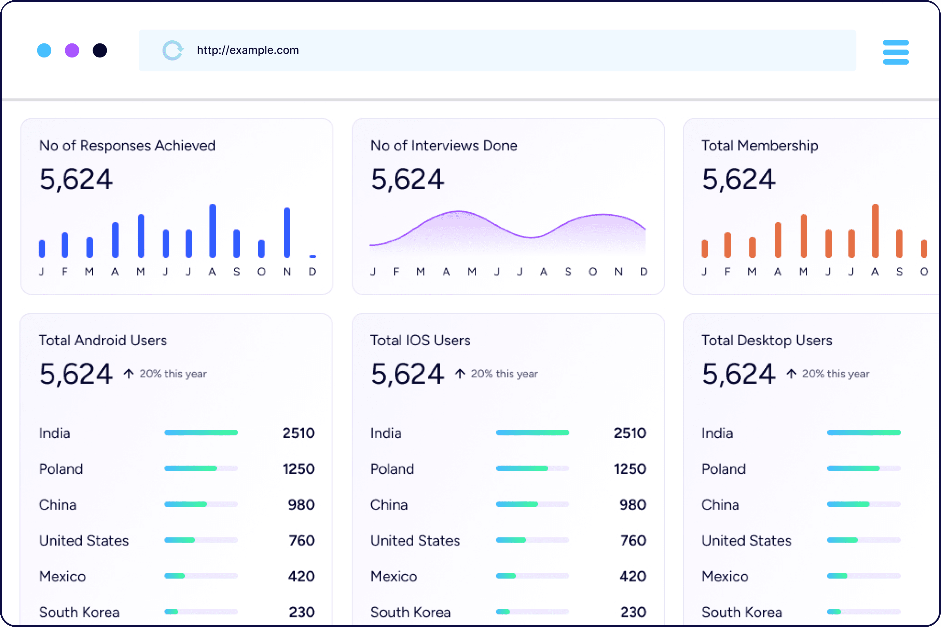Click India progress bar in Desktop Users card
Screen dimensions: 941x627
point(864,433)
